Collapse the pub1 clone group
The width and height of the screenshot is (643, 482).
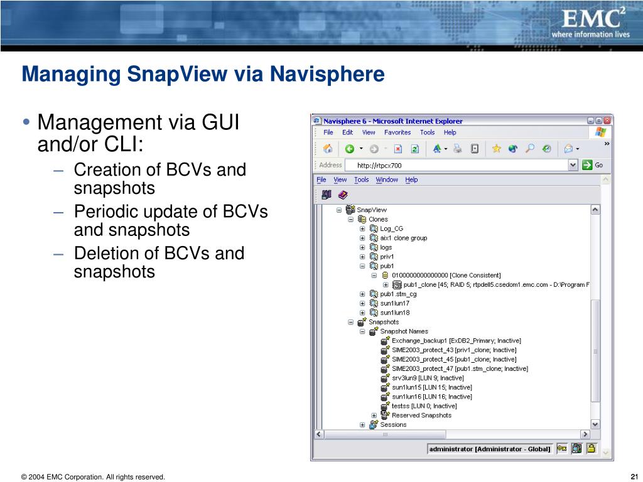pyautogui.click(x=362, y=266)
